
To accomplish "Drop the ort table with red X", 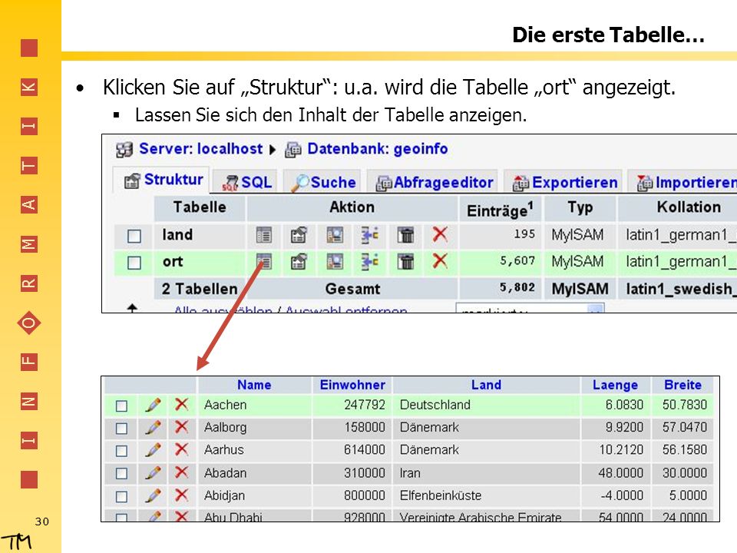I will [440, 261].
